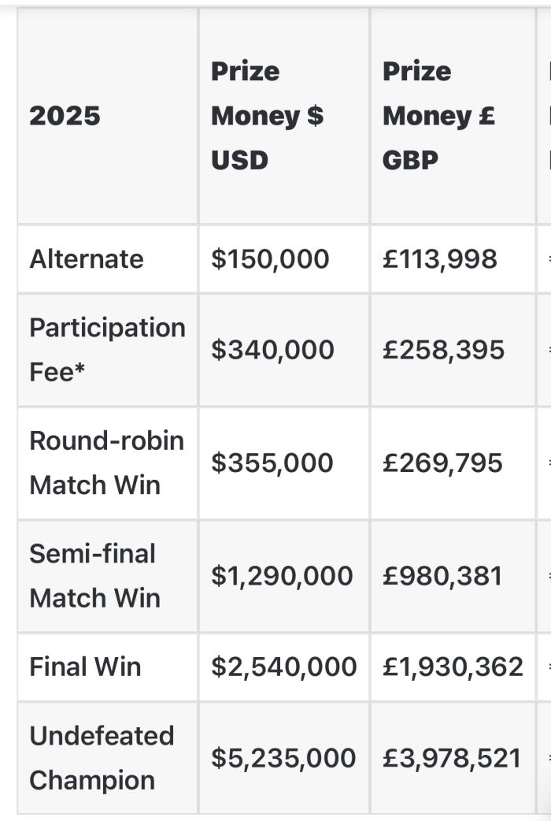551x821 pixels.
Task: Select the Participation Fee* row label
Action: (x=107, y=350)
